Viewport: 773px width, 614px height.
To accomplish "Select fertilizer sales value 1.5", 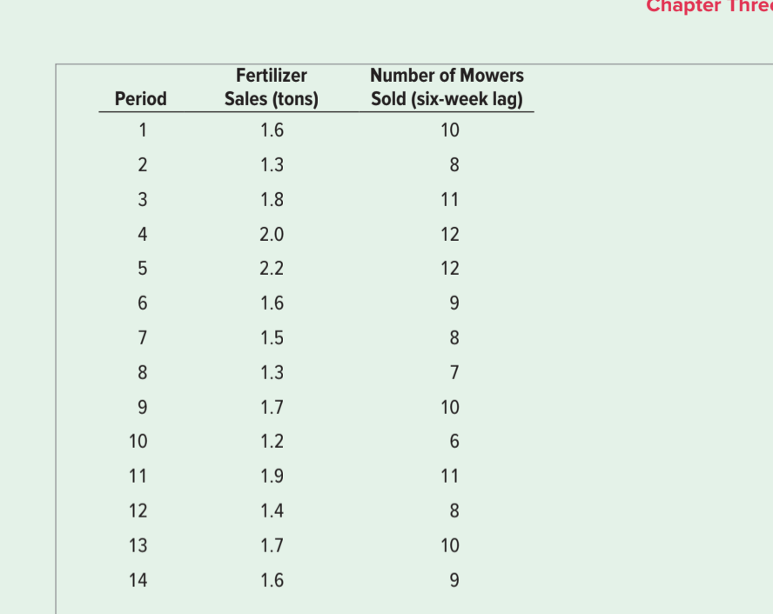I will [272, 338].
